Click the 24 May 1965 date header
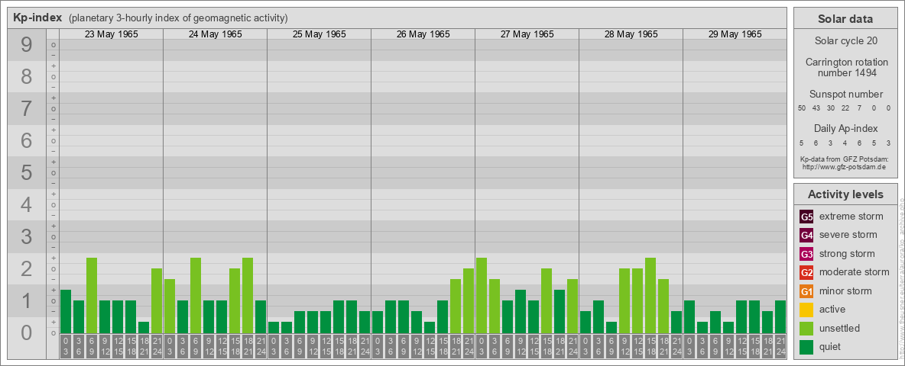905x366 pixels. tap(216, 34)
